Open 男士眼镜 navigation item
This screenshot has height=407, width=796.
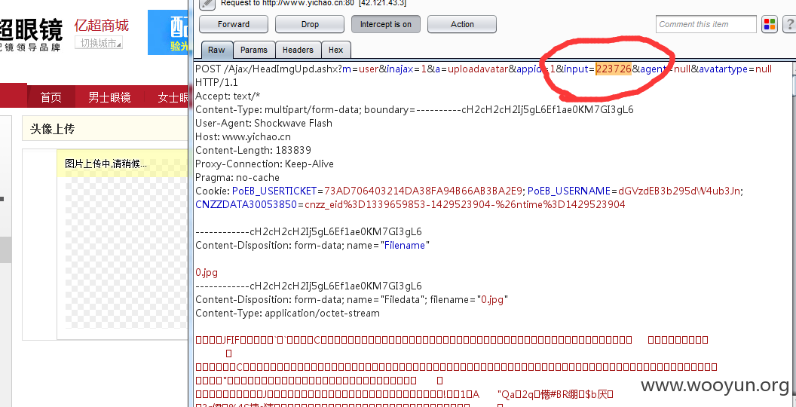109,97
